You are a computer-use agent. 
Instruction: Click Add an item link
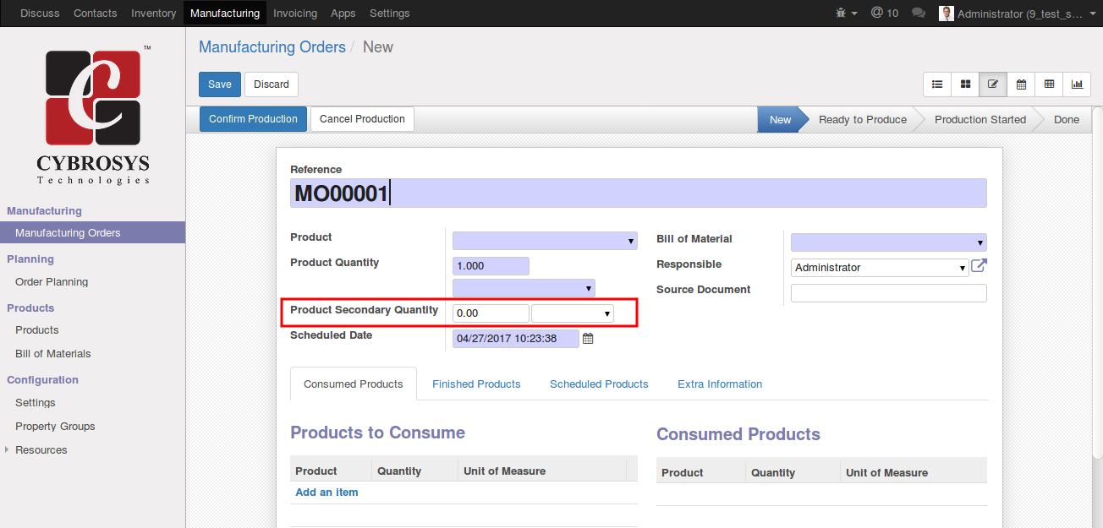[x=327, y=493]
